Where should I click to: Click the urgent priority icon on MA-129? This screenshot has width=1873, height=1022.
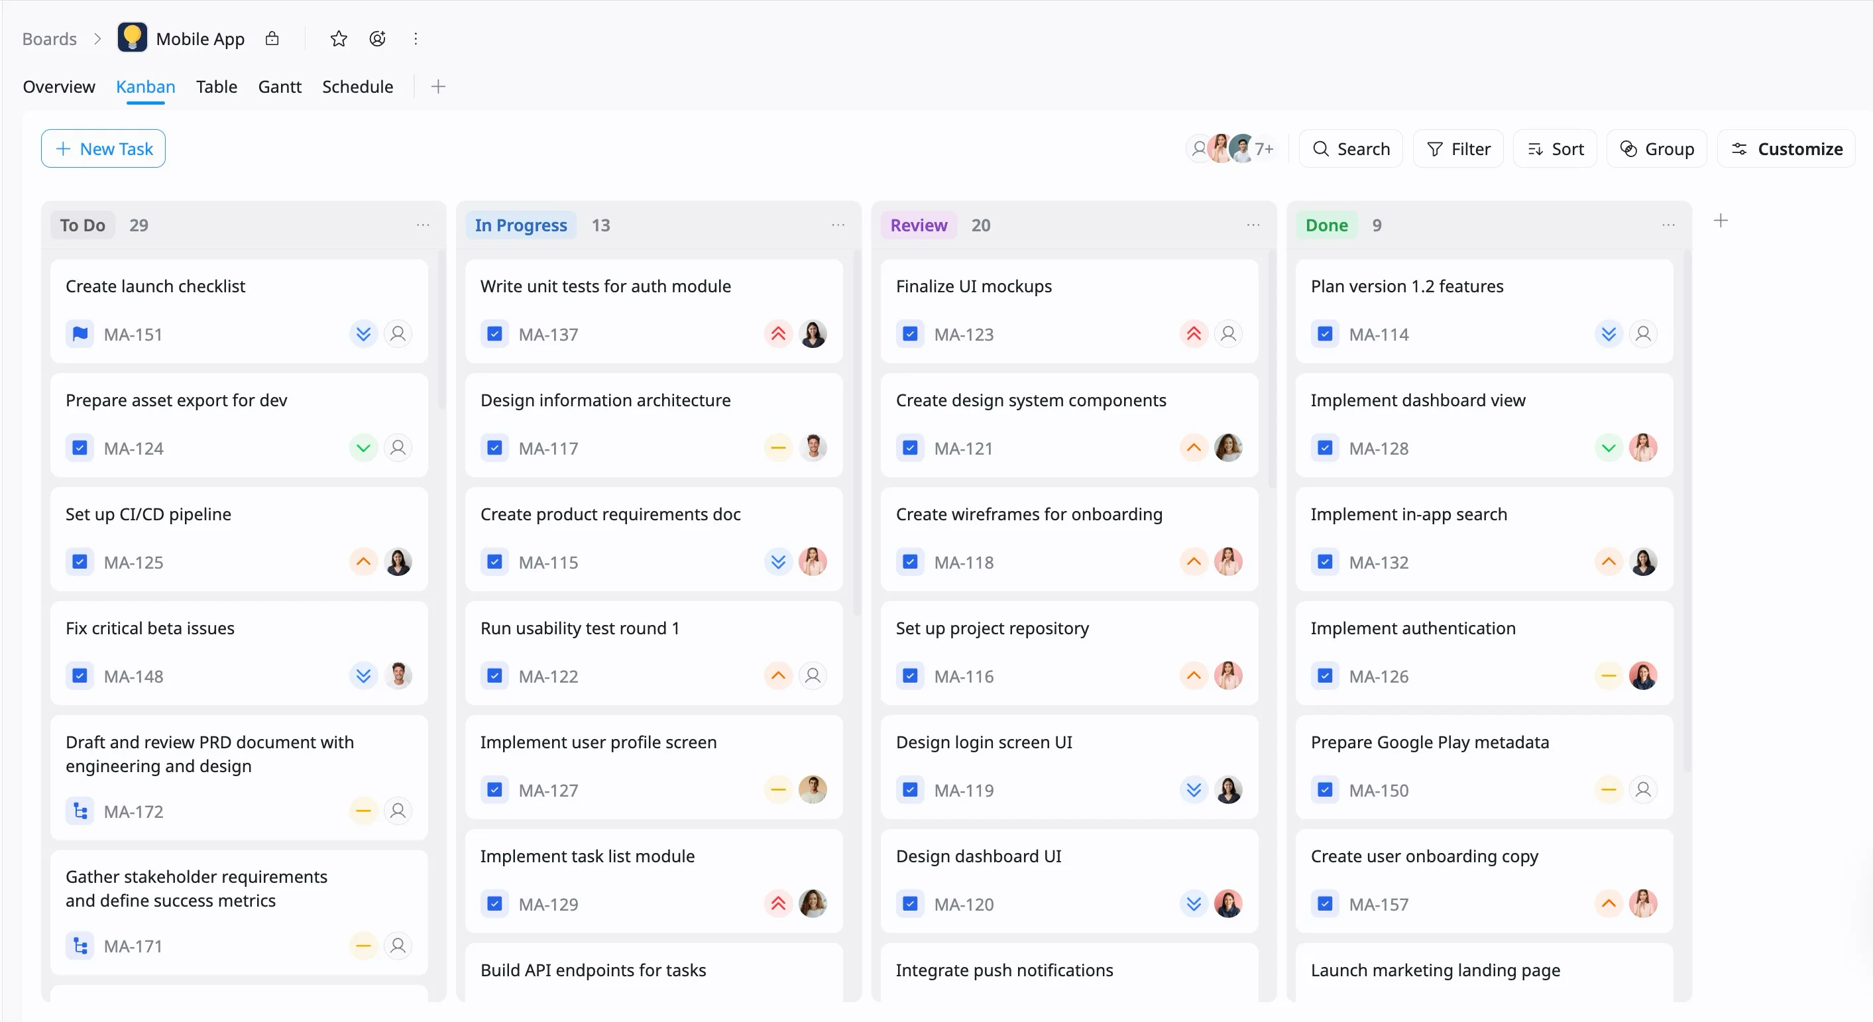(x=778, y=903)
